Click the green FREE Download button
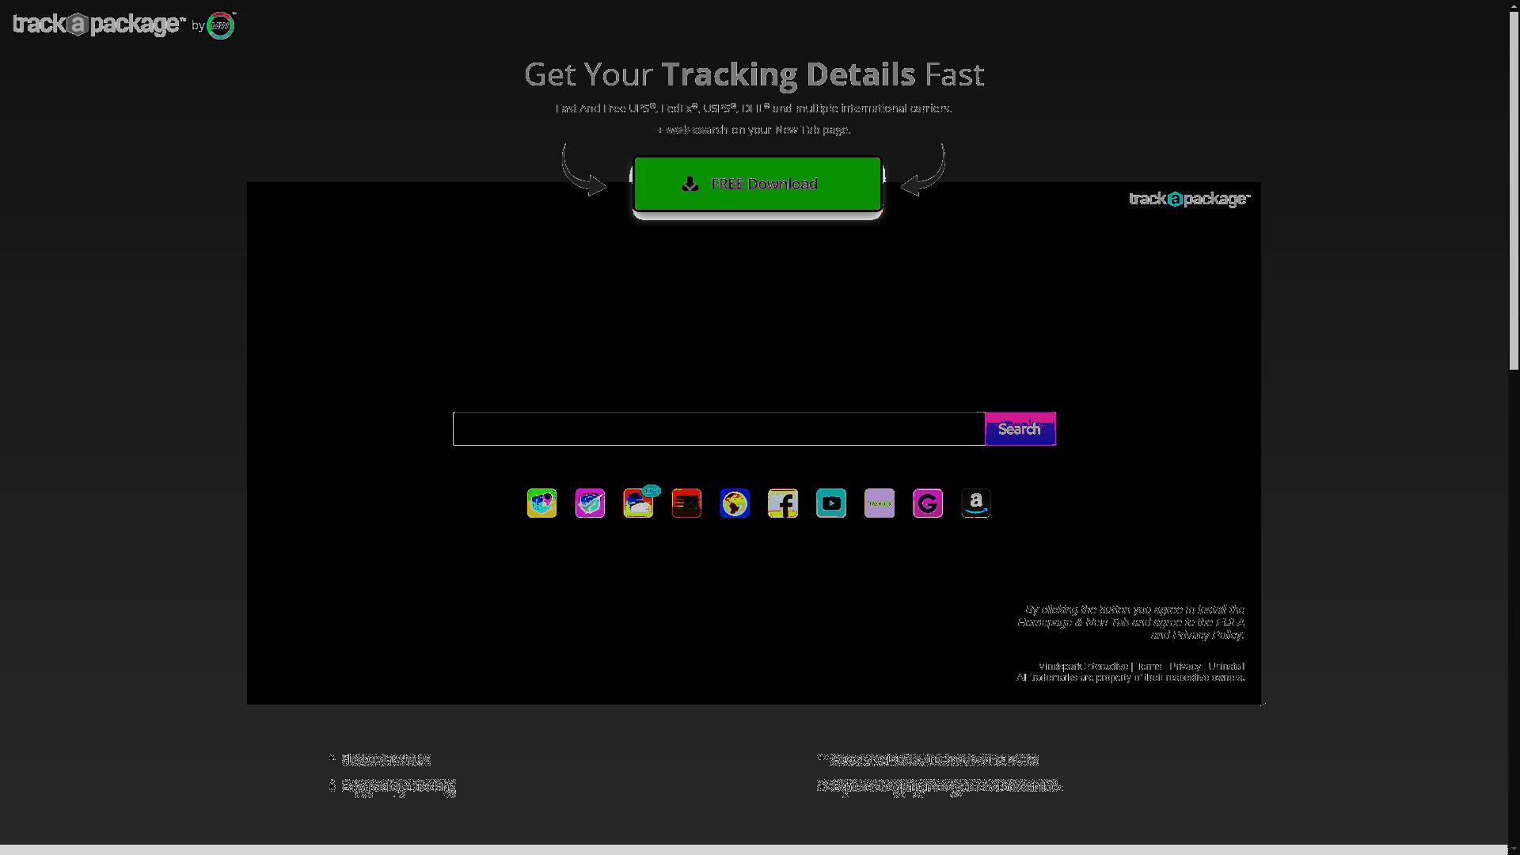 [758, 184]
